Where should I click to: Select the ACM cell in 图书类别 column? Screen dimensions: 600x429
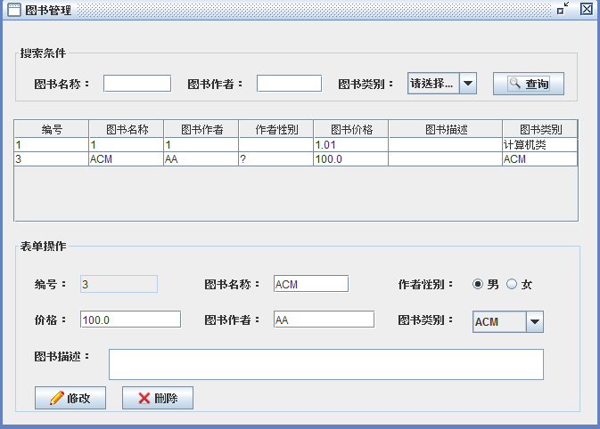point(540,159)
